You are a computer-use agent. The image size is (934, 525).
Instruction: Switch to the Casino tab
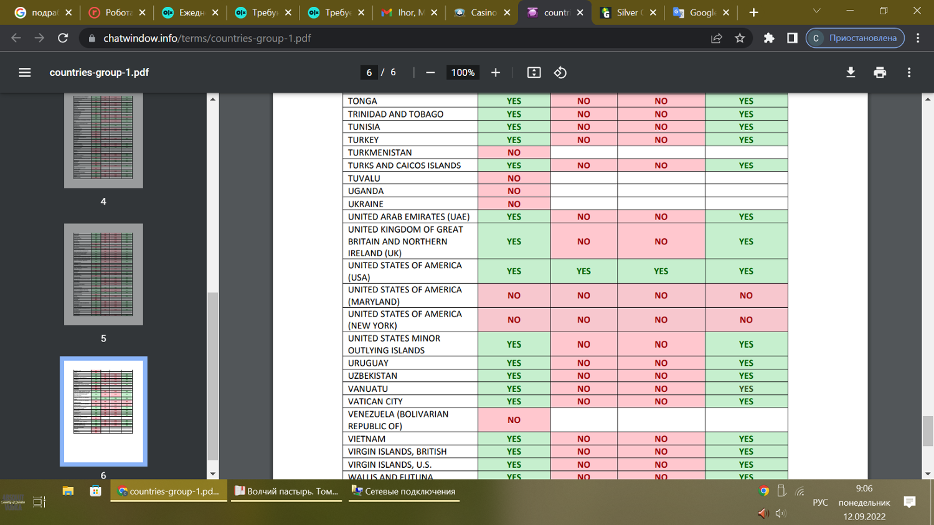[481, 12]
